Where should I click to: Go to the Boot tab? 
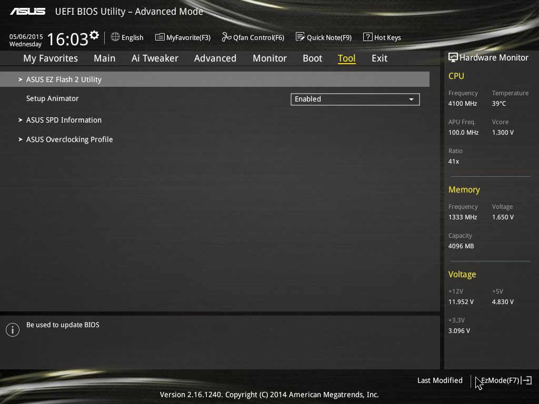click(313, 58)
